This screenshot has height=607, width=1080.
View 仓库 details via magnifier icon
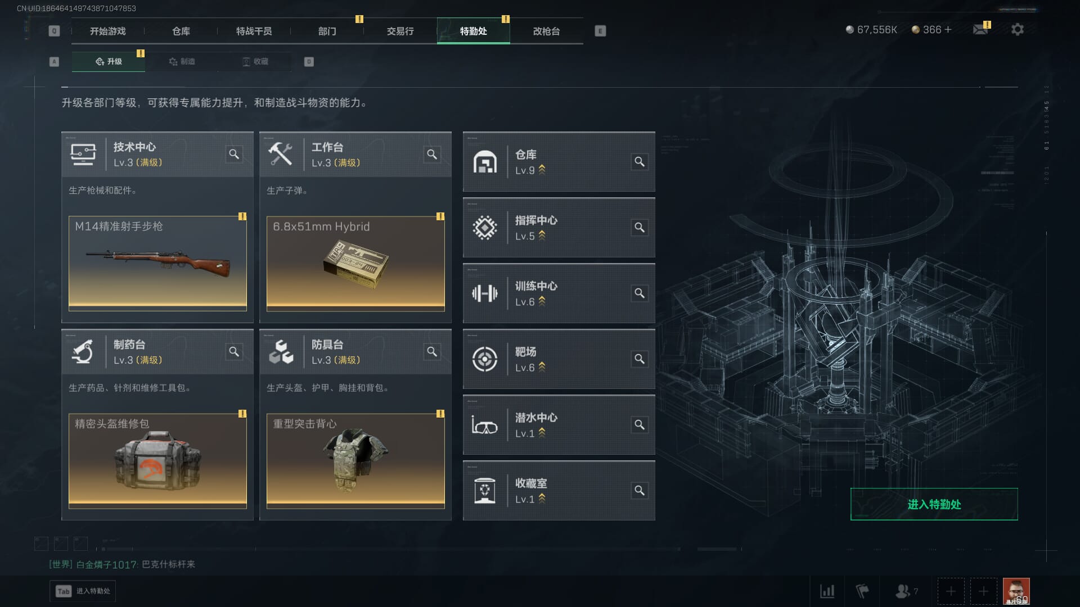(x=640, y=162)
